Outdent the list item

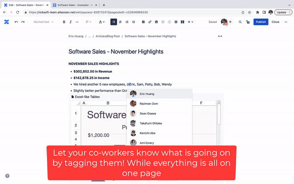click(x=127, y=22)
